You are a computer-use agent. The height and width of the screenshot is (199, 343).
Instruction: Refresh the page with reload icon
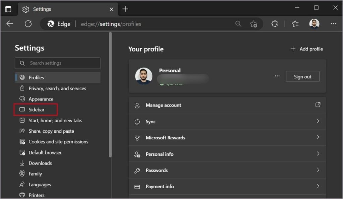(x=28, y=23)
